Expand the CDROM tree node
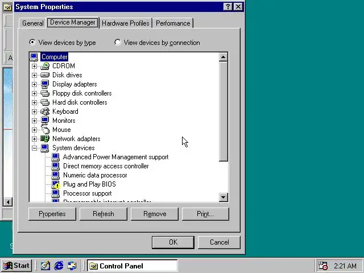This screenshot has height=273, width=364. pyautogui.click(x=34, y=66)
